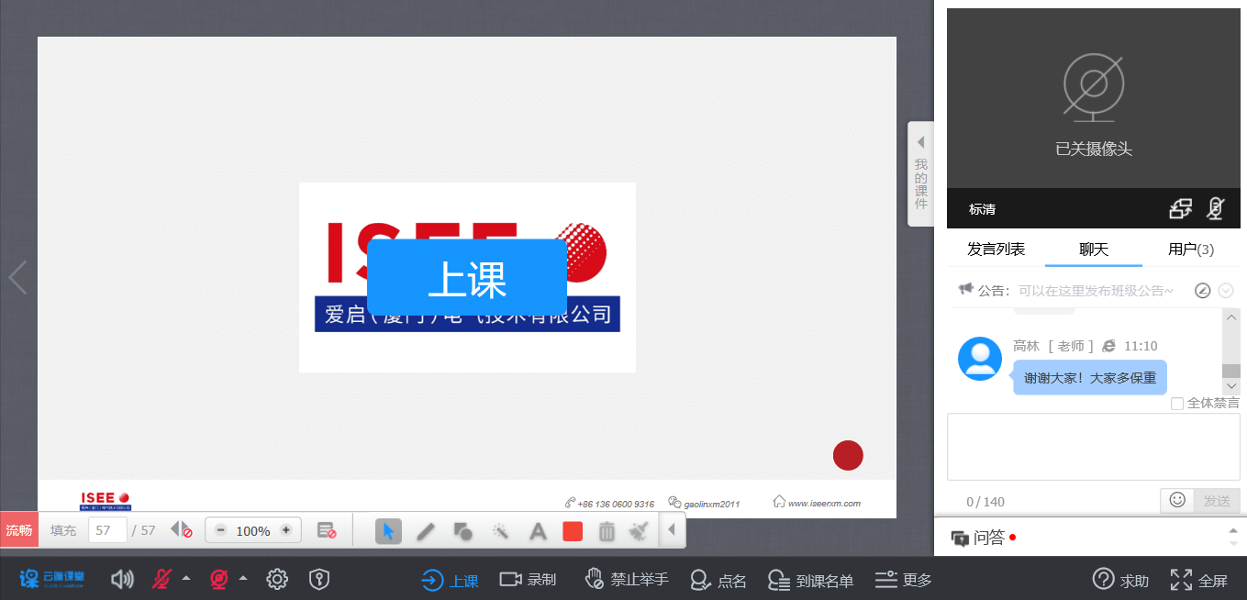
Task: Switch to the 发言列表 tab
Action: point(996,250)
